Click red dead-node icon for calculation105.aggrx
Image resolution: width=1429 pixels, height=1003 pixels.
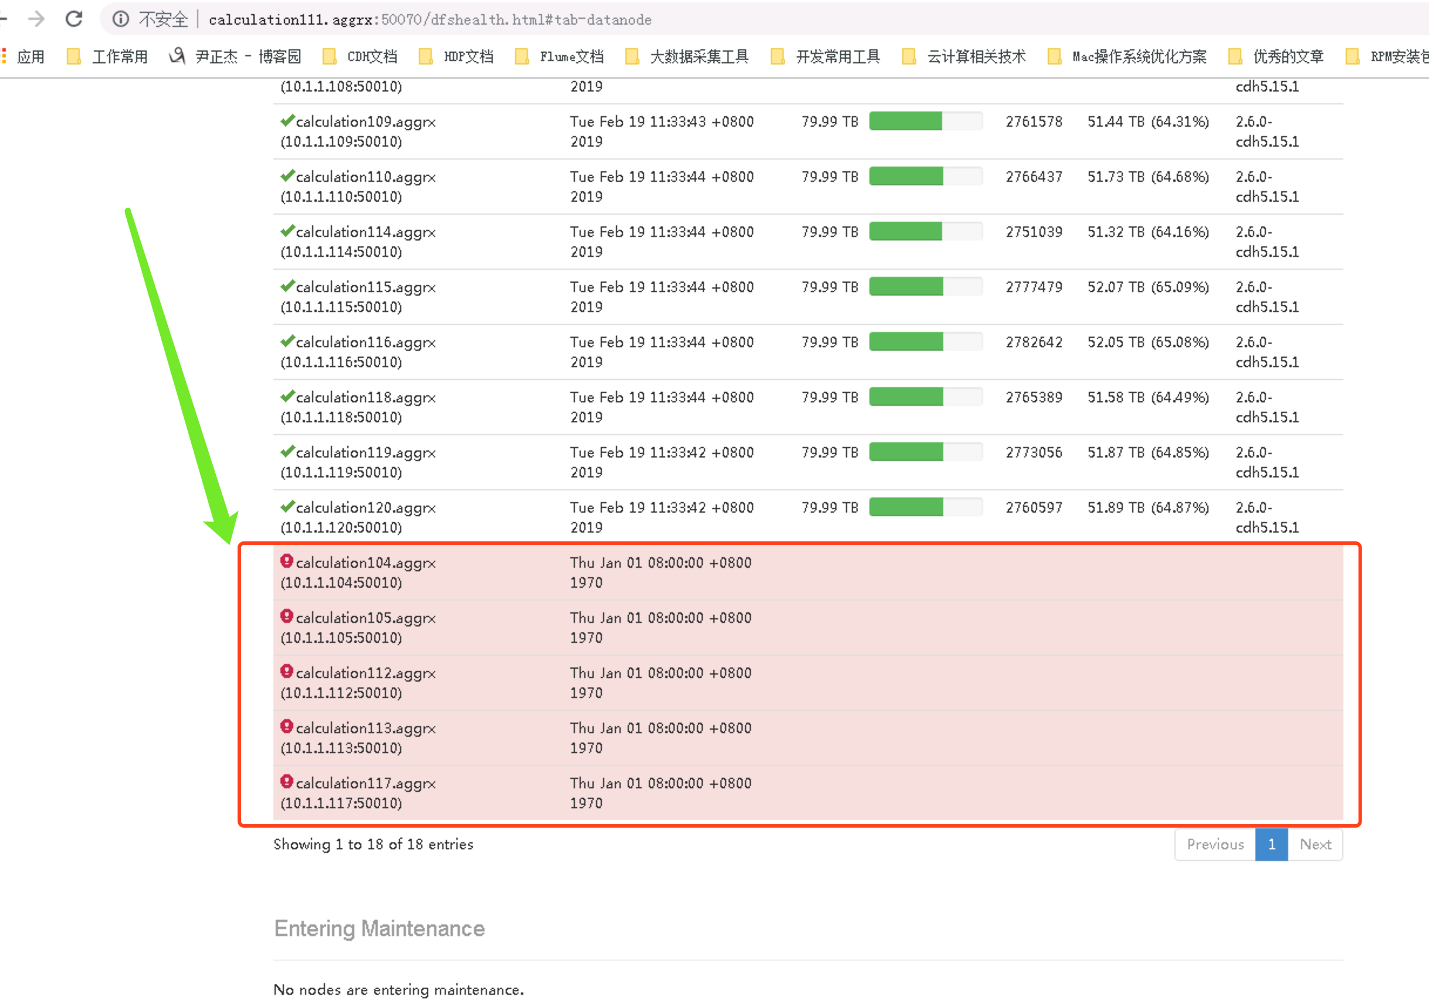pyautogui.click(x=286, y=616)
